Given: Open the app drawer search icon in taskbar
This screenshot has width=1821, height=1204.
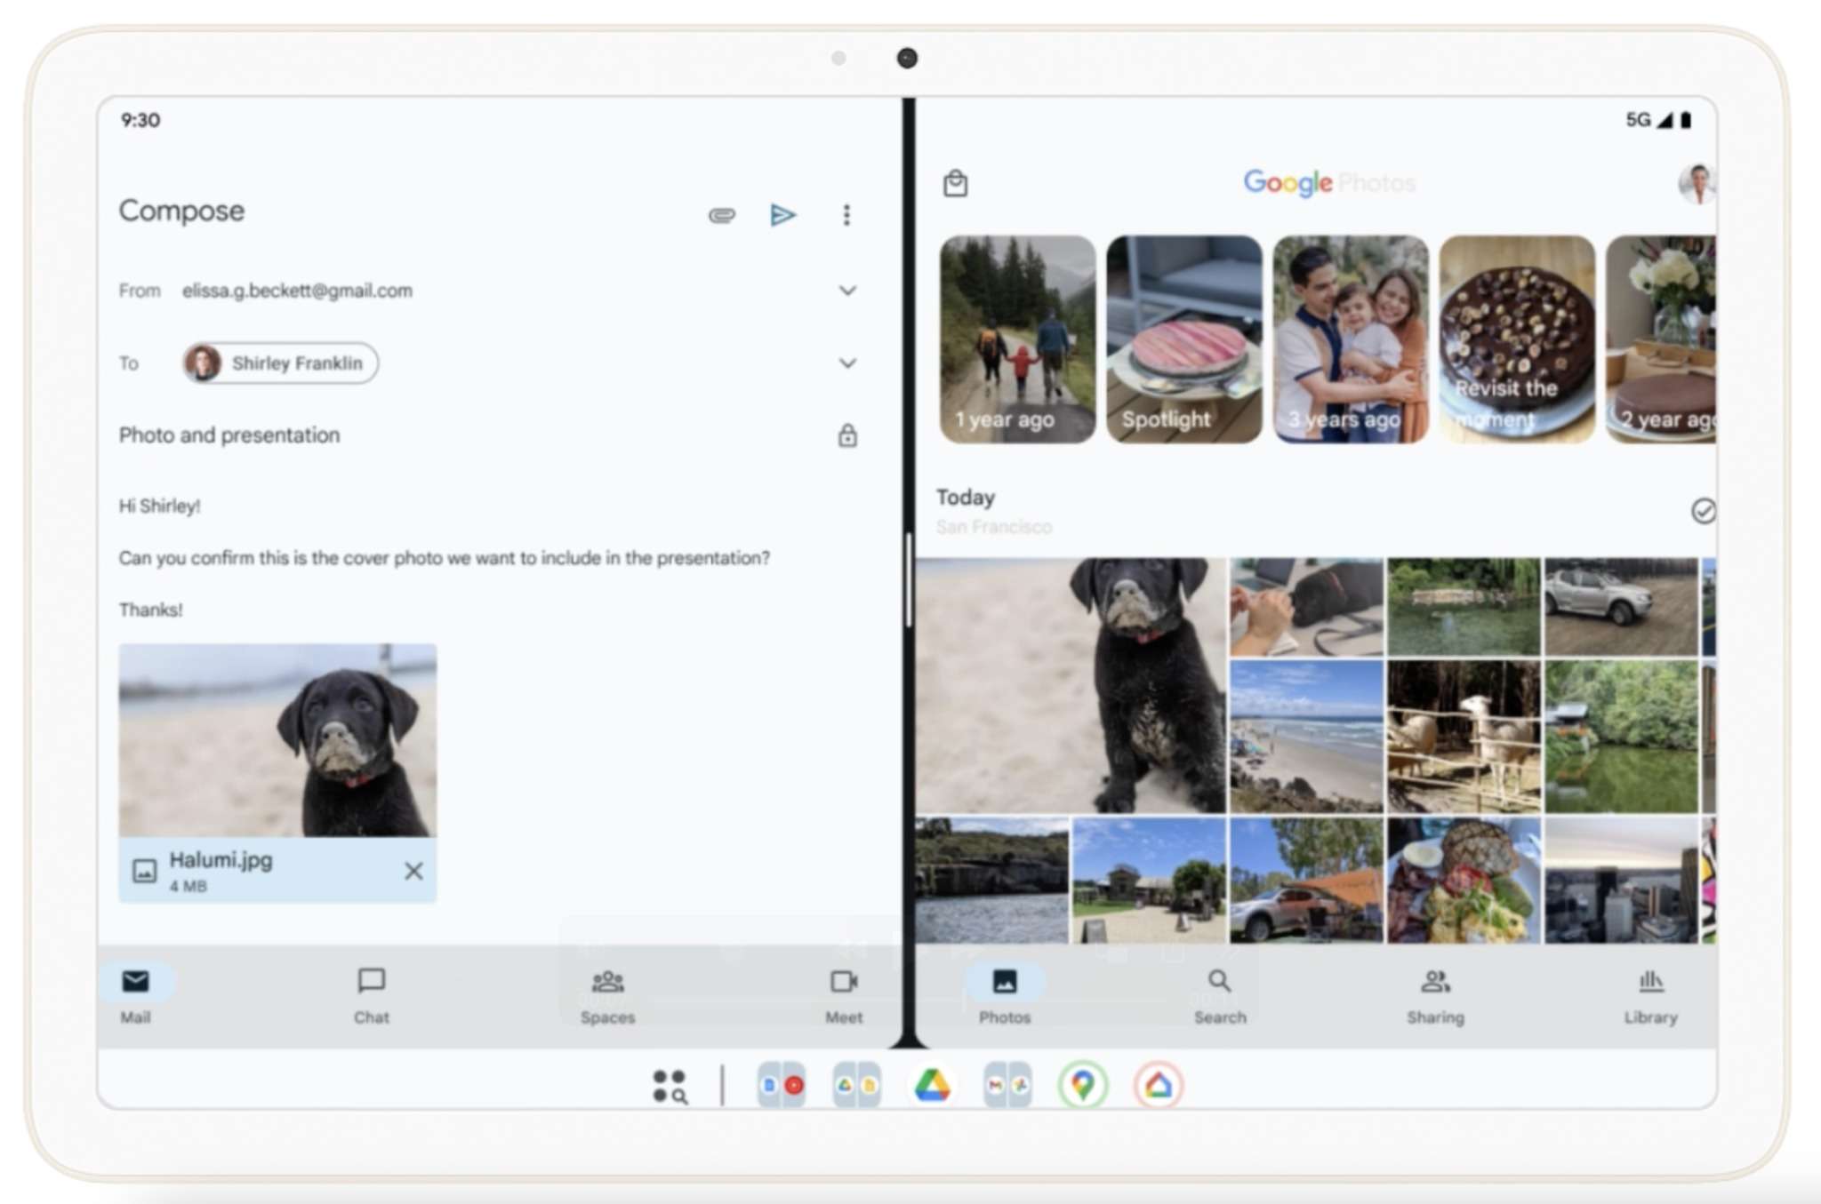Looking at the screenshot, I should tap(670, 1086).
